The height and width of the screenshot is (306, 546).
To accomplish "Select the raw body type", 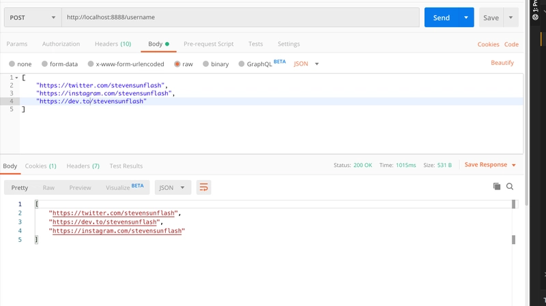I will 177,64.
